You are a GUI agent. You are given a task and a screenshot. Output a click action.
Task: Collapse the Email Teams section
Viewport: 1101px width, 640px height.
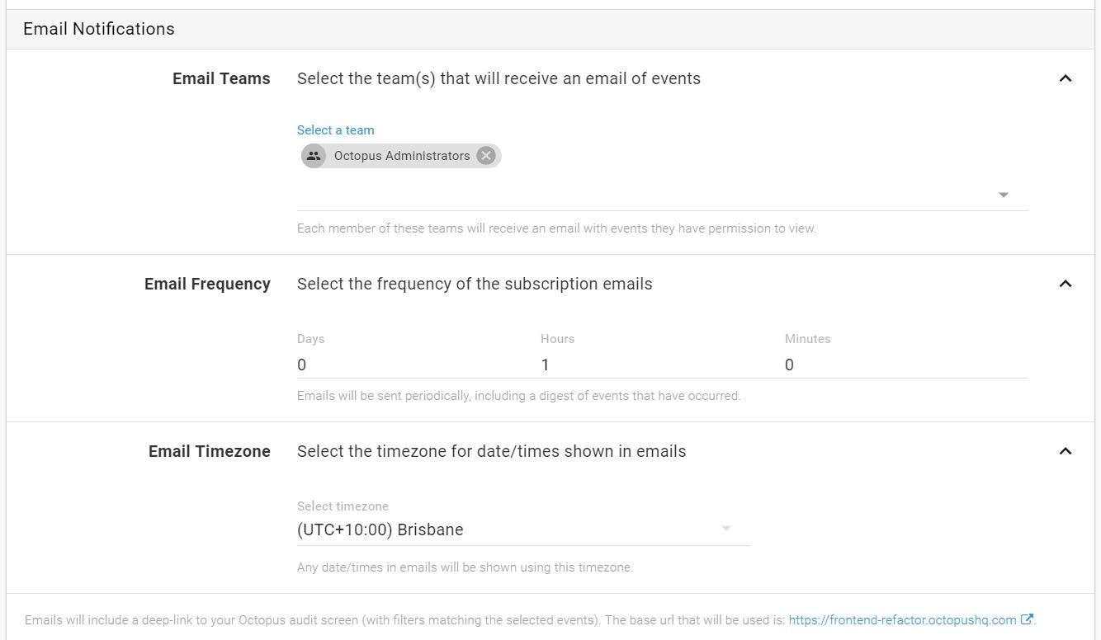coord(1066,79)
